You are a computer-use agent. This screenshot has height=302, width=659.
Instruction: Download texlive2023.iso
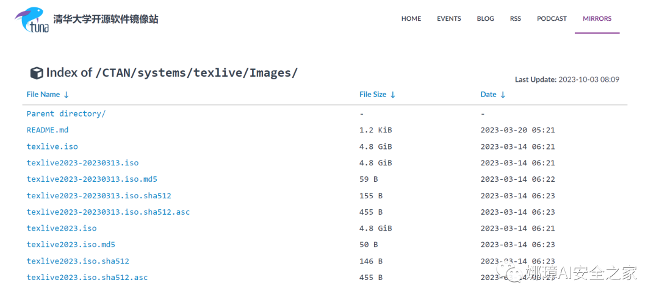[x=62, y=228]
